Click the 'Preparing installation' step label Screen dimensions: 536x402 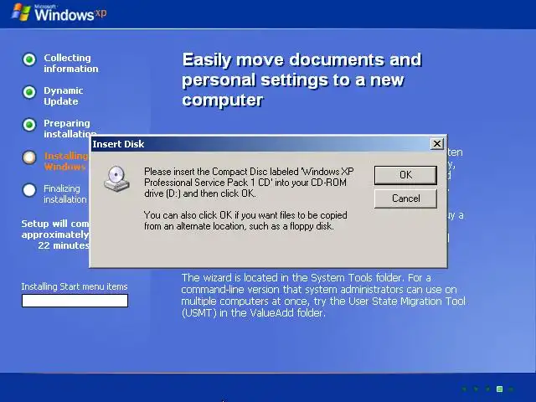coord(70,128)
